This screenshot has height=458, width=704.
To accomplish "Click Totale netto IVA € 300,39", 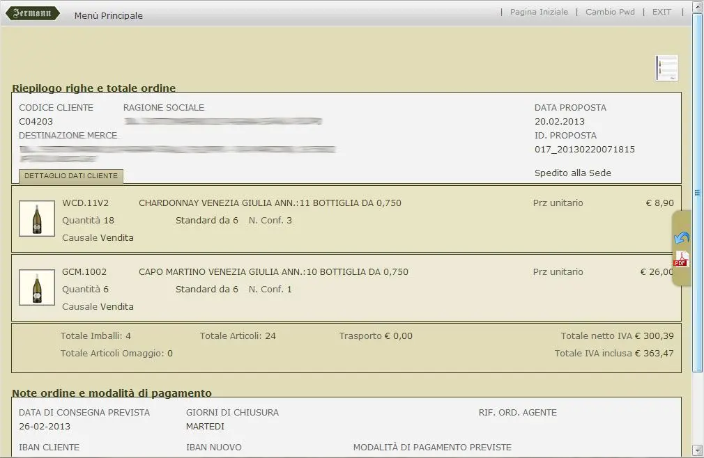I will [617, 336].
